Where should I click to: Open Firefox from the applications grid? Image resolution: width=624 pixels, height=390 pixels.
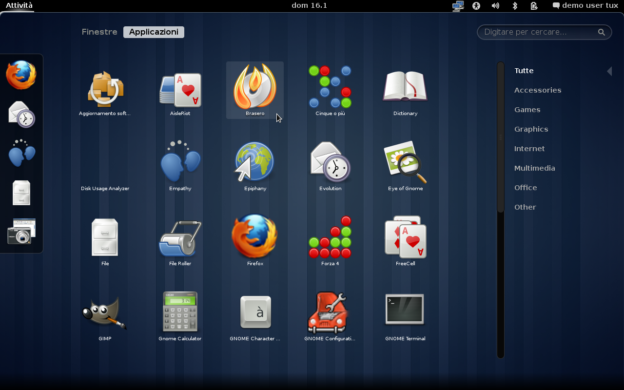coord(255,241)
